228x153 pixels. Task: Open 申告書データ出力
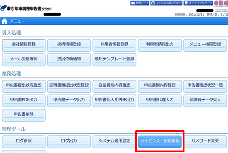69,101
